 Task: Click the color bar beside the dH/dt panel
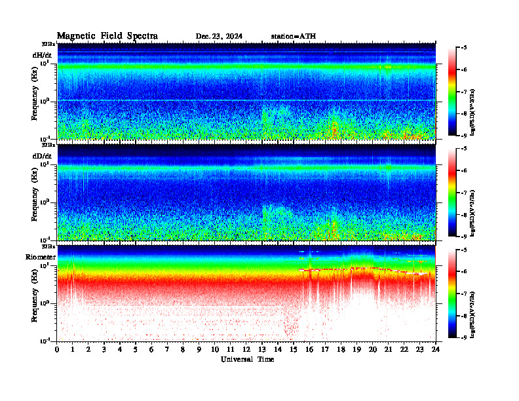452,92
